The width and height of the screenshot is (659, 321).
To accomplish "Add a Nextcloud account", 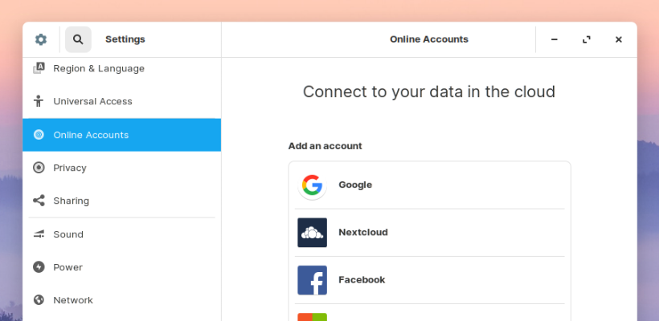I will tap(429, 233).
